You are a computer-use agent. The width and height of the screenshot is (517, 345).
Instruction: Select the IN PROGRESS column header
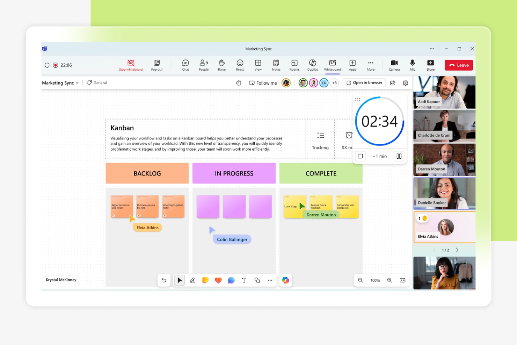pyautogui.click(x=234, y=173)
